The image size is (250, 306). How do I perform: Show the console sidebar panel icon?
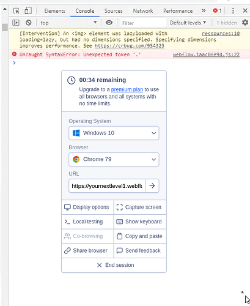(x=16, y=23)
